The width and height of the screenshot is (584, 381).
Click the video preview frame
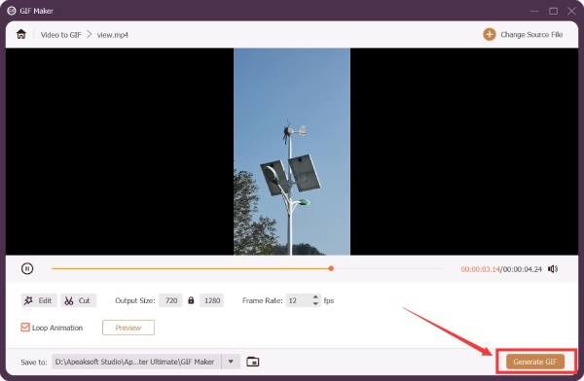click(292, 152)
